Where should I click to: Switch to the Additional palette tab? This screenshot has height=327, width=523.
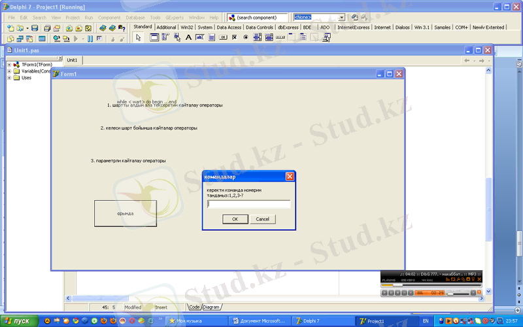[166, 27]
